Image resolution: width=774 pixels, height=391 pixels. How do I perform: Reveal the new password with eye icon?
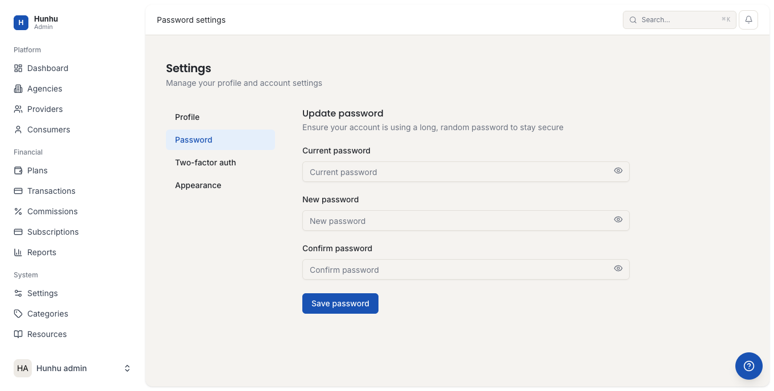[x=618, y=219]
